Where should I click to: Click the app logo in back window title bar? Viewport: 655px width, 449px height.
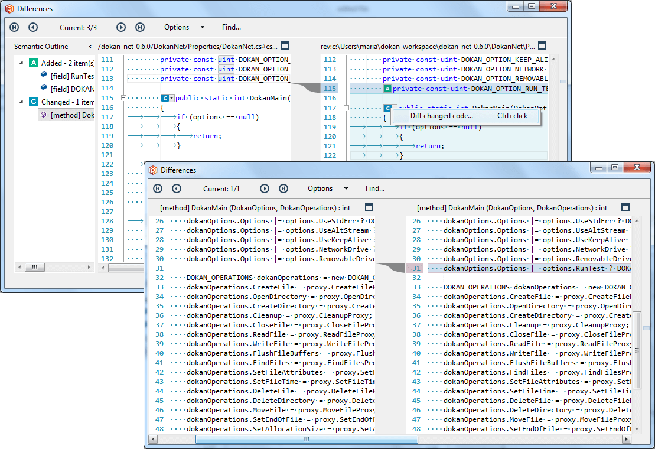pos(9,9)
